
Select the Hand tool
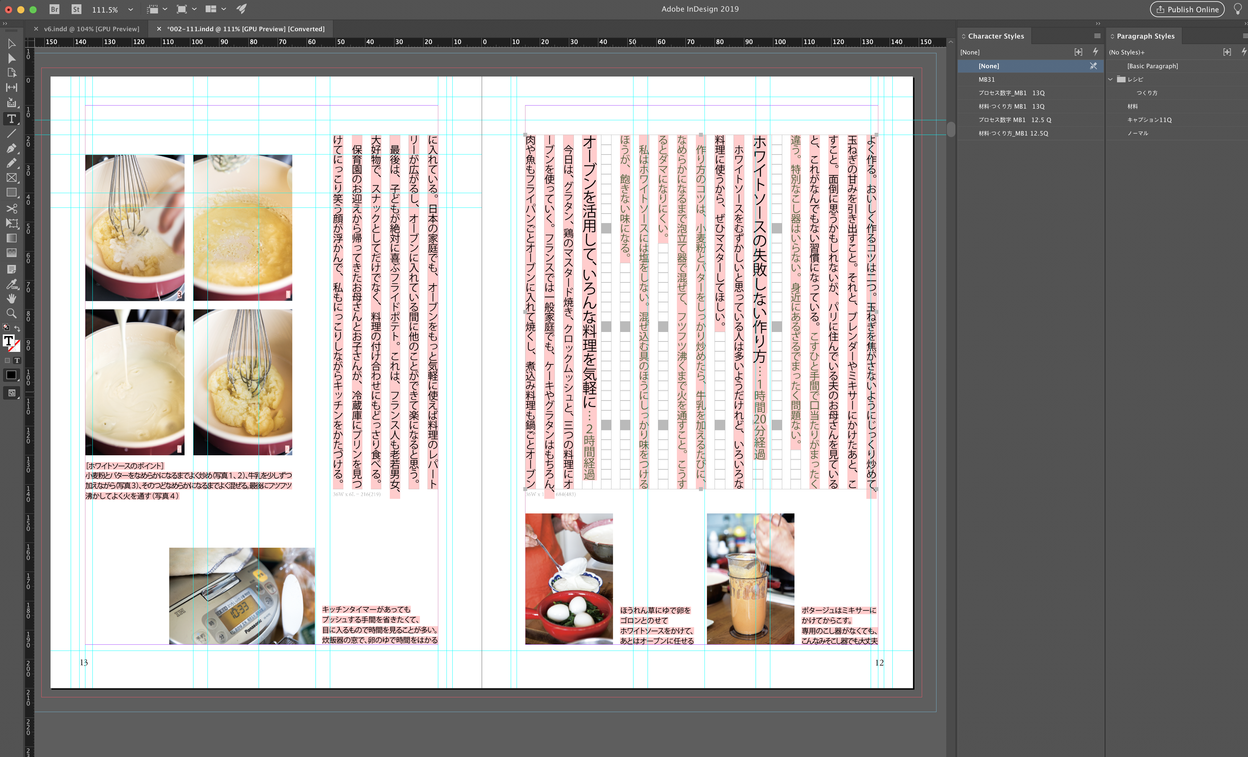point(11,298)
